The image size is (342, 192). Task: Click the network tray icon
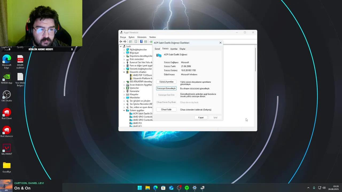[x=320, y=188]
